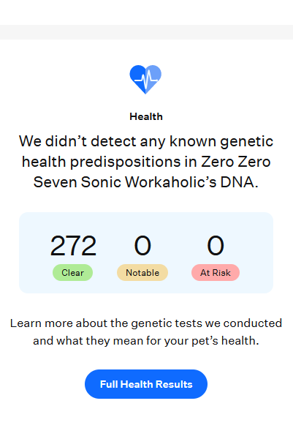Click the word Sonic in the headline

[x=101, y=182]
